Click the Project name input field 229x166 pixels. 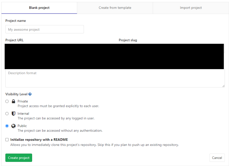point(45,29)
